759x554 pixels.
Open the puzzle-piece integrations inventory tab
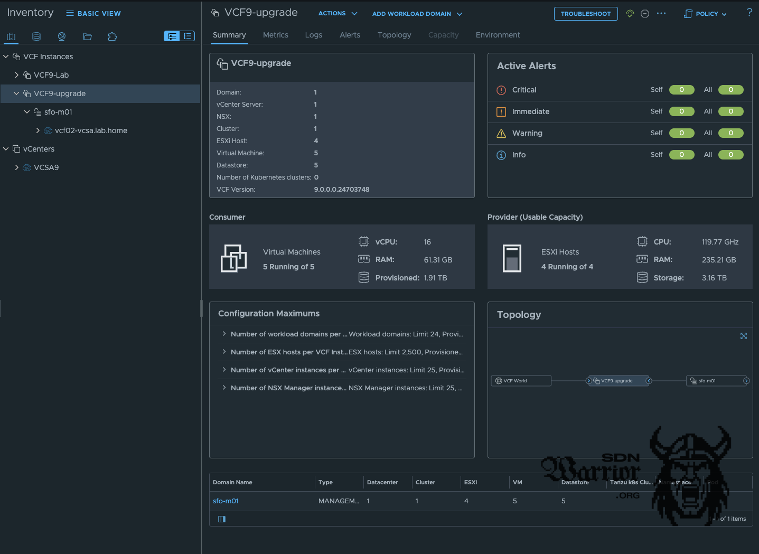click(113, 36)
